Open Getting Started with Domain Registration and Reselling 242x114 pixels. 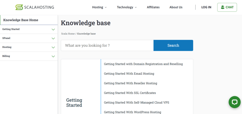143,64
